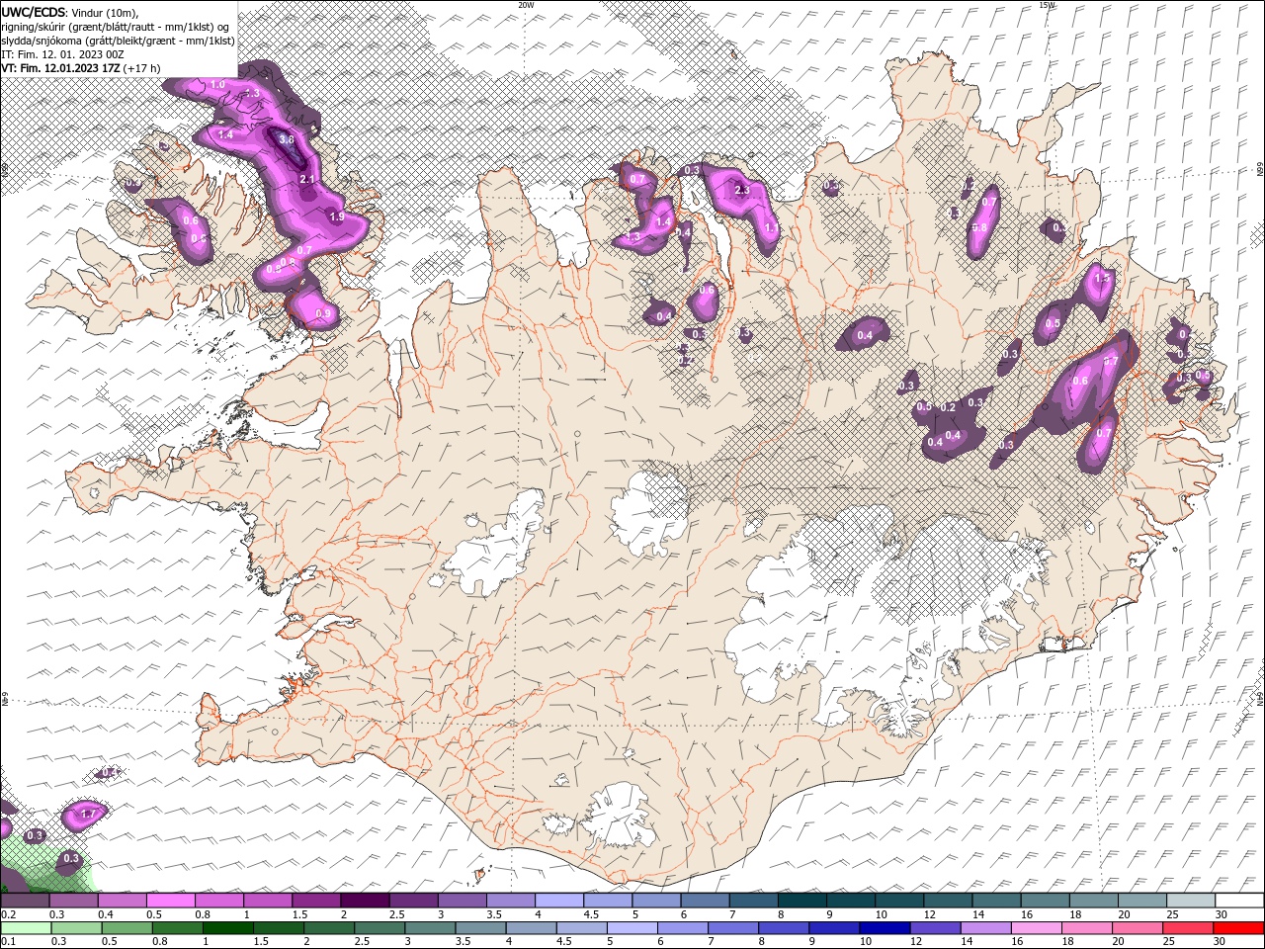Click the 3.8 precipitation maximum label
1265x949 pixels.
coord(287,140)
